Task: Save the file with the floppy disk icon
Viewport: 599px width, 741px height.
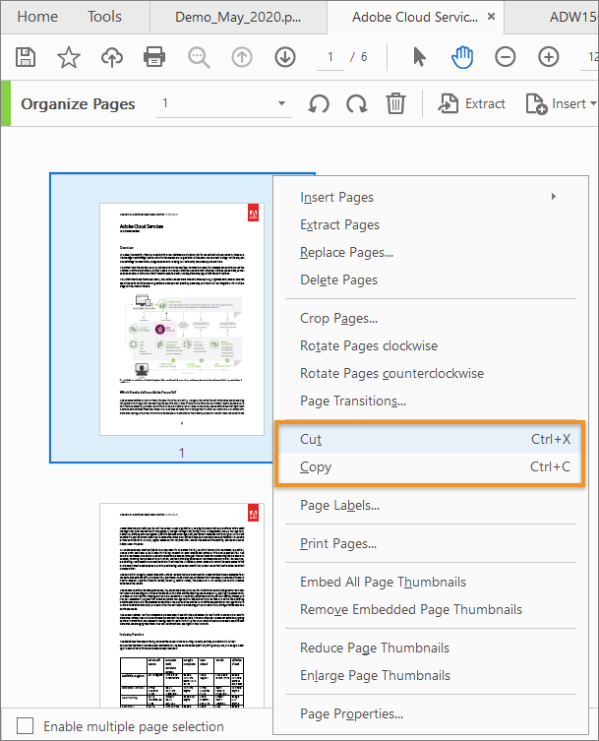Action: click(26, 57)
